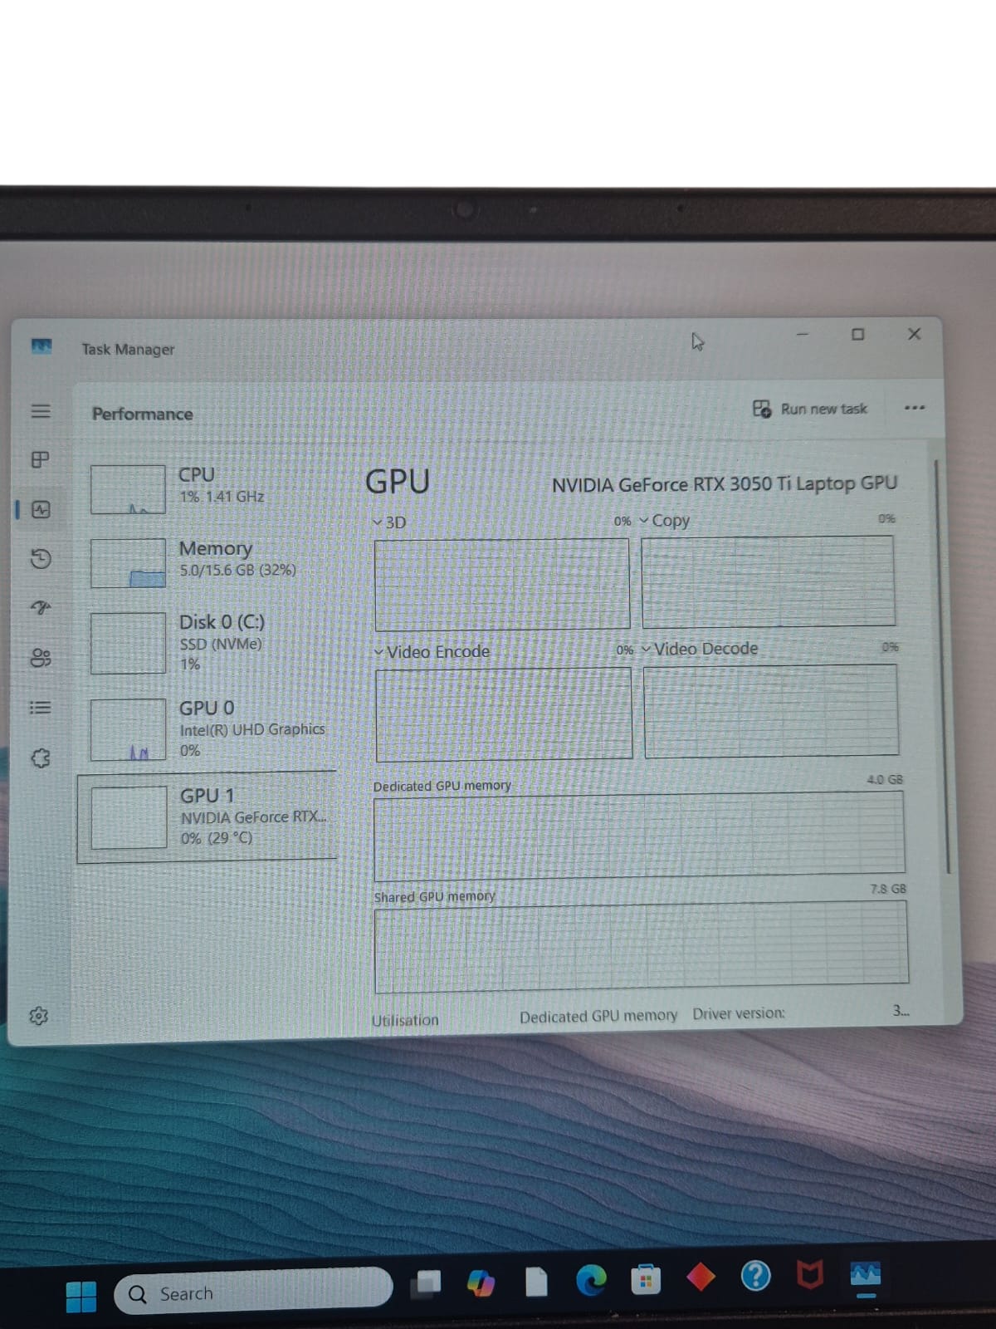Screen dimensions: 996x1329
Task: Click the Run new task button label
Action: 823,409
